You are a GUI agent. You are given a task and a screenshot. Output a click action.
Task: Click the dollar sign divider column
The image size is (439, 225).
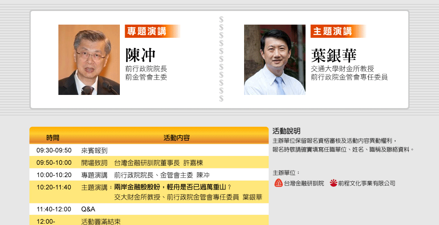(221, 59)
